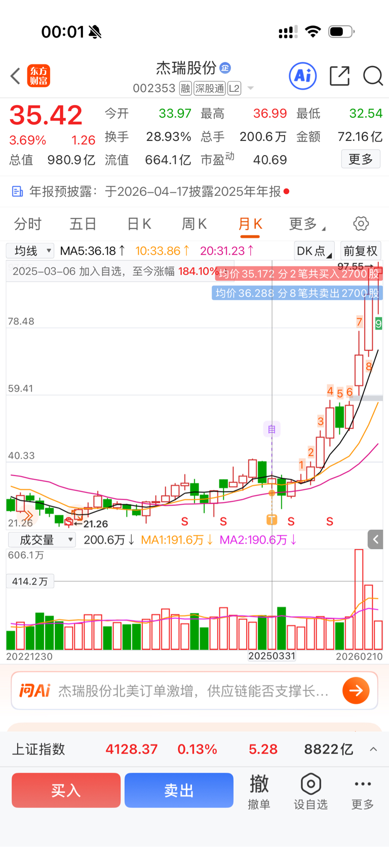The width and height of the screenshot is (389, 847).
Task: Tap the back arrow icon
Action: [15, 76]
